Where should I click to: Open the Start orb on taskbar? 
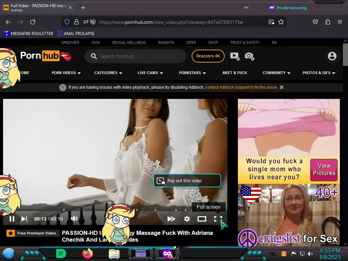[8, 254]
